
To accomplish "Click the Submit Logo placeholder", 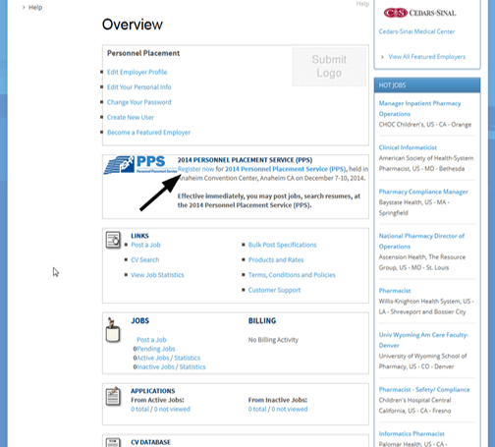I will [329, 67].
